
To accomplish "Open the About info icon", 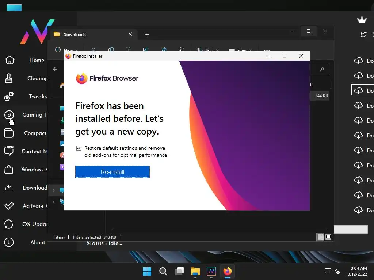I will 9,242.
